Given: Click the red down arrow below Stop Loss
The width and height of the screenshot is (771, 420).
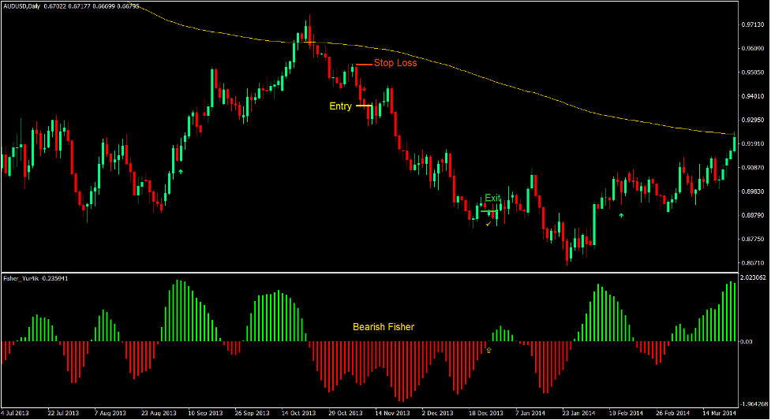Looking at the screenshot, I should point(364,90).
